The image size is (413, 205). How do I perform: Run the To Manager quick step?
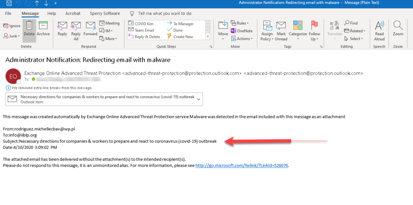point(180,24)
